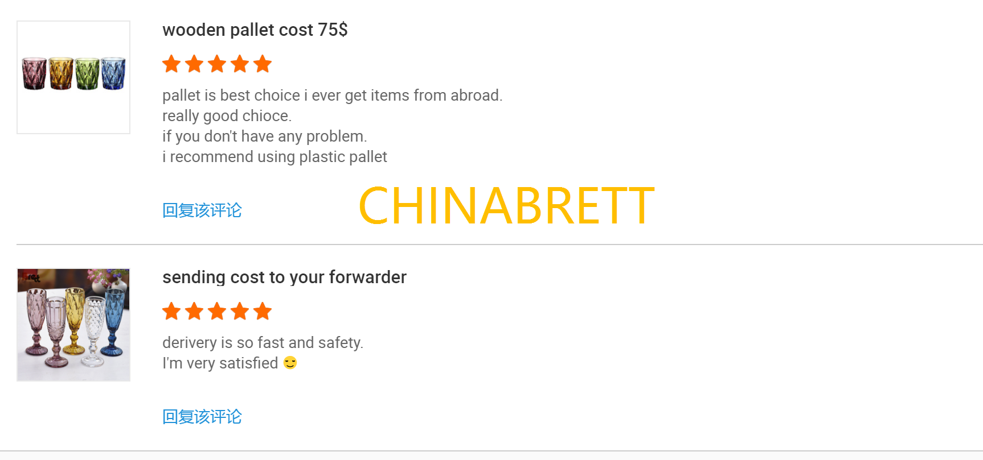Click the middle star in the wooden pallet review
The image size is (983, 460).
217,64
